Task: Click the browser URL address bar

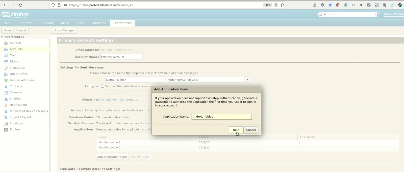Action: click(164, 5)
